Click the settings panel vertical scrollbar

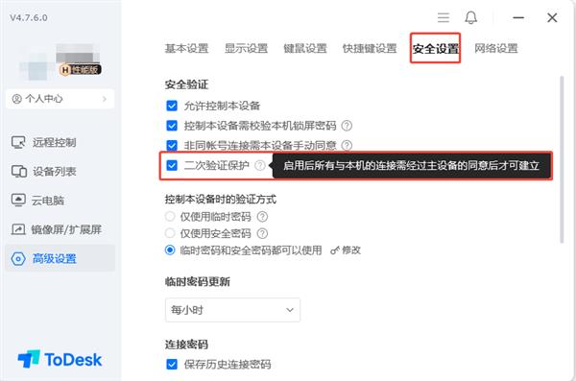pyautogui.click(x=562, y=160)
